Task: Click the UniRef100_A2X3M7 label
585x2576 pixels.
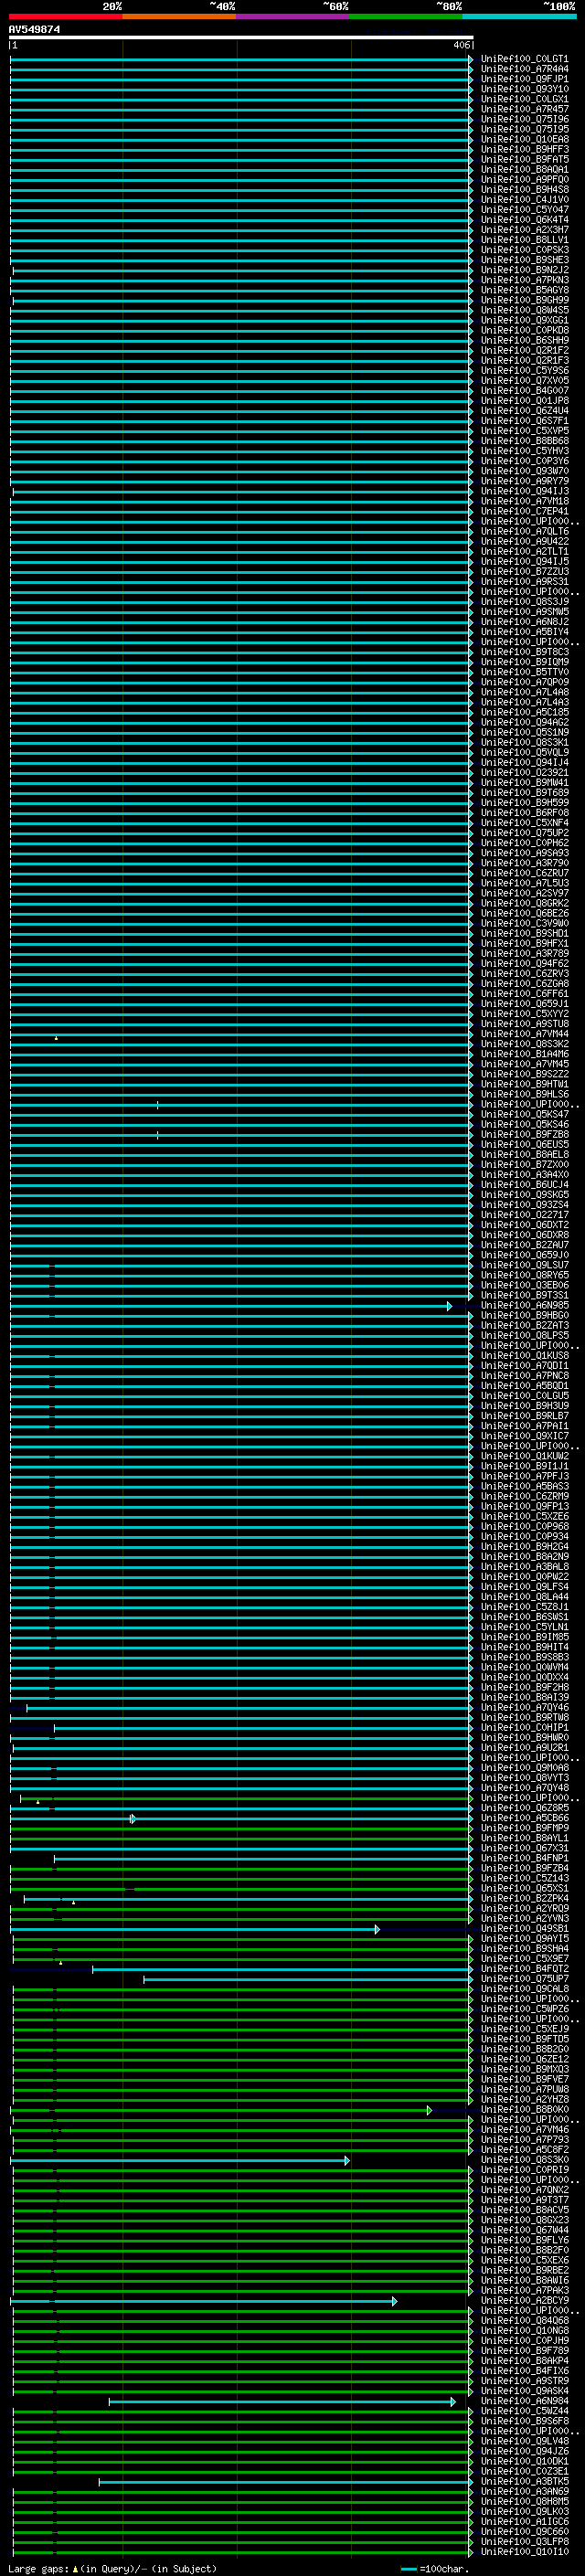Action: click(524, 230)
